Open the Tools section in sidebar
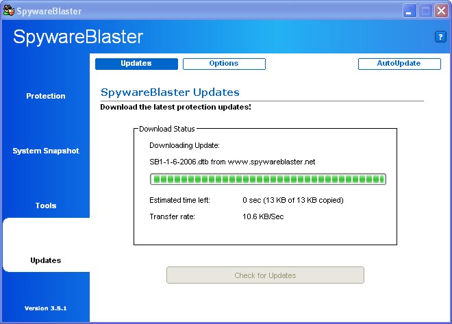452x324 pixels. [x=46, y=205]
